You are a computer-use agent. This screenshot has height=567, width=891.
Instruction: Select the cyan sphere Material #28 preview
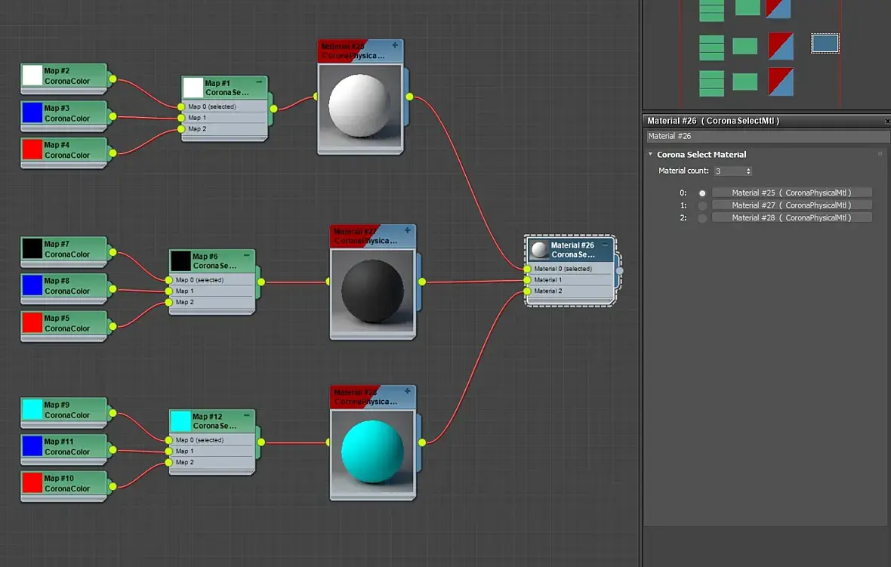pos(373,451)
